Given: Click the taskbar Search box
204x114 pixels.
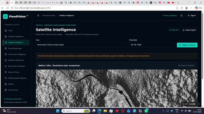Looking at the screenshot, I should pyautogui.click(x=76, y=111).
